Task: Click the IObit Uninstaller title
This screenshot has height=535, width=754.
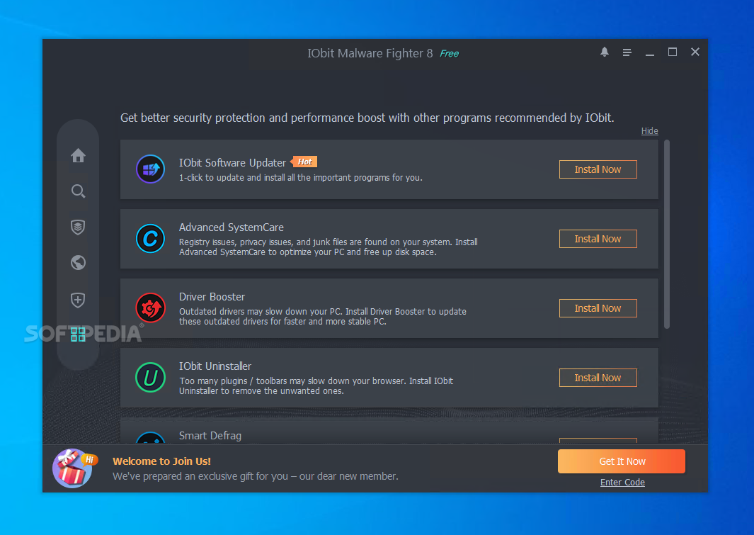Action: (x=215, y=366)
